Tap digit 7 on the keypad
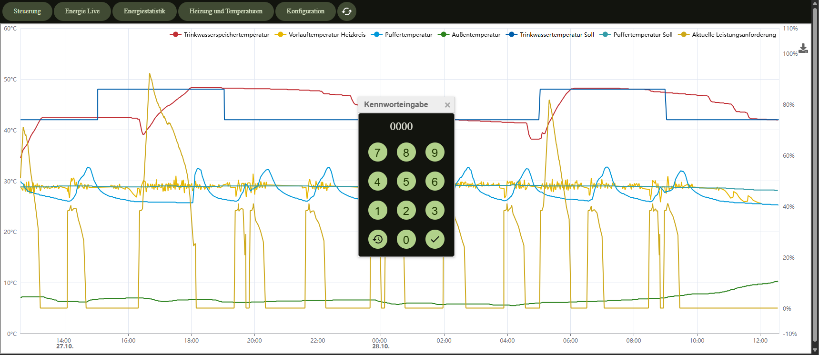This screenshot has height=355, width=819. tap(378, 152)
